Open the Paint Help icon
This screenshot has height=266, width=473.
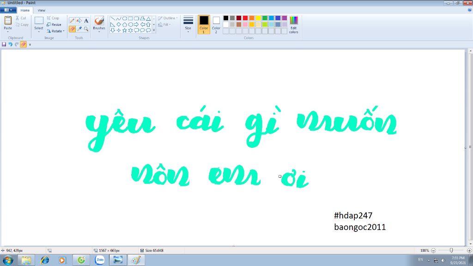point(469,10)
